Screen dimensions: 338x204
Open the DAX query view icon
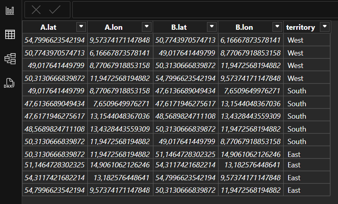9,83
